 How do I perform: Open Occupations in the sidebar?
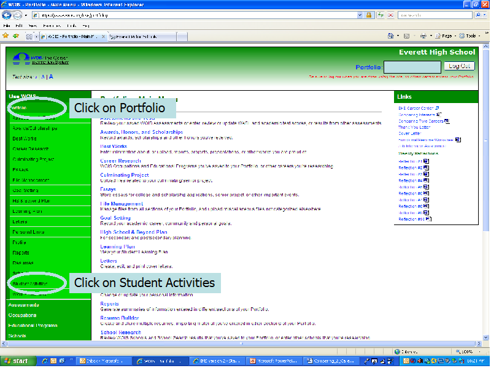22,315
